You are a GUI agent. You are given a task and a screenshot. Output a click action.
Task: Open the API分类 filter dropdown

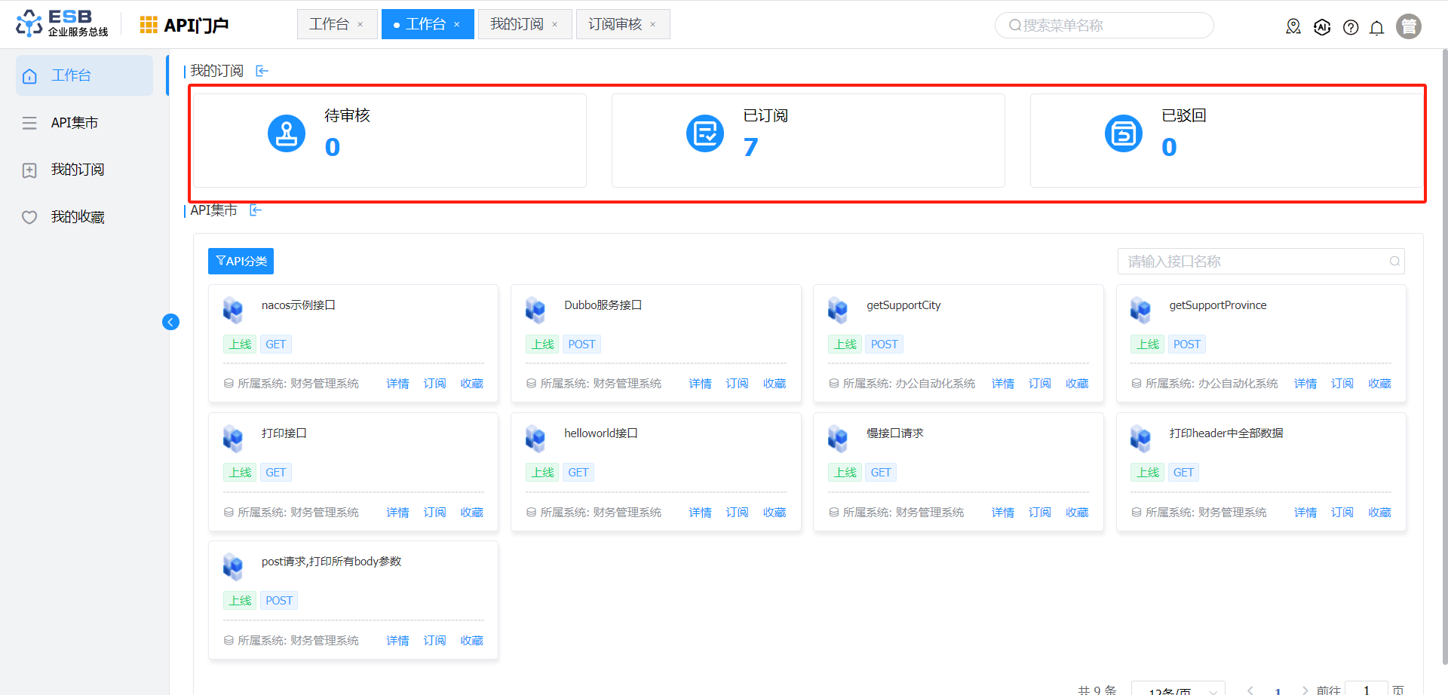pos(241,261)
